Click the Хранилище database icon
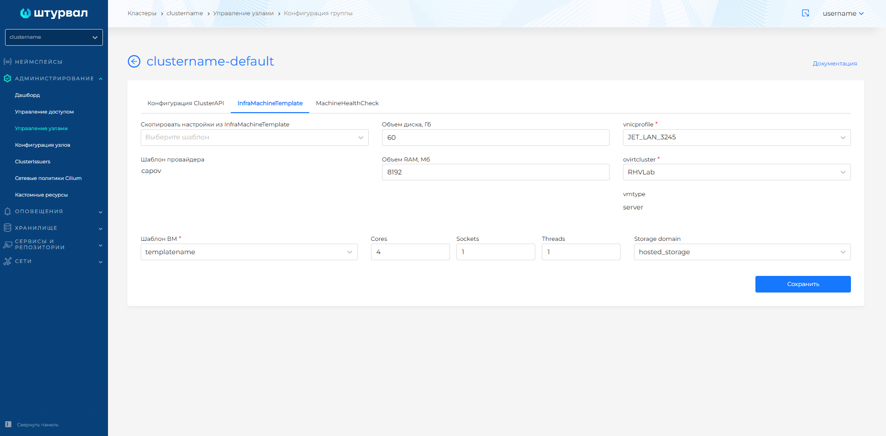Image resolution: width=886 pixels, height=436 pixels. [x=7, y=228]
